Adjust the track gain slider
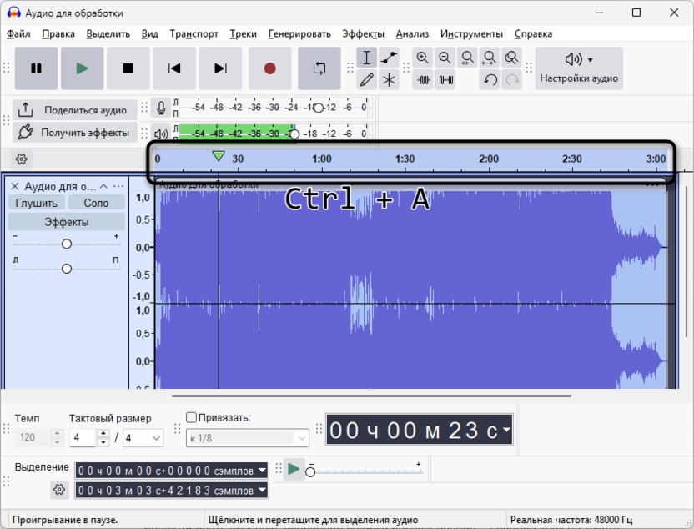The height and width of the screenshot is (529, 694). point(67,244)
